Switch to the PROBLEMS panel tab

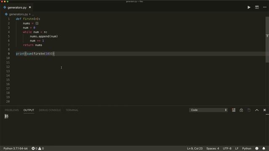coord(12,110)
